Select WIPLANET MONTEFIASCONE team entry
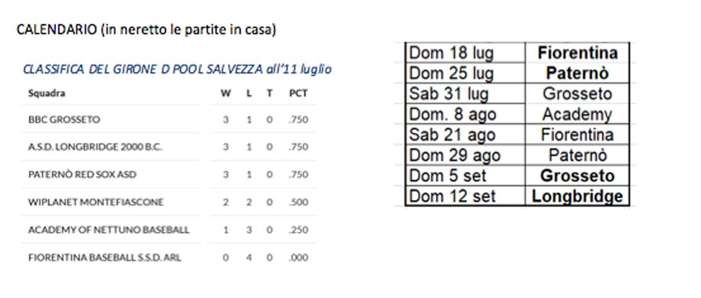The width and height of the screenshot is (701, 298). point(95,202)
